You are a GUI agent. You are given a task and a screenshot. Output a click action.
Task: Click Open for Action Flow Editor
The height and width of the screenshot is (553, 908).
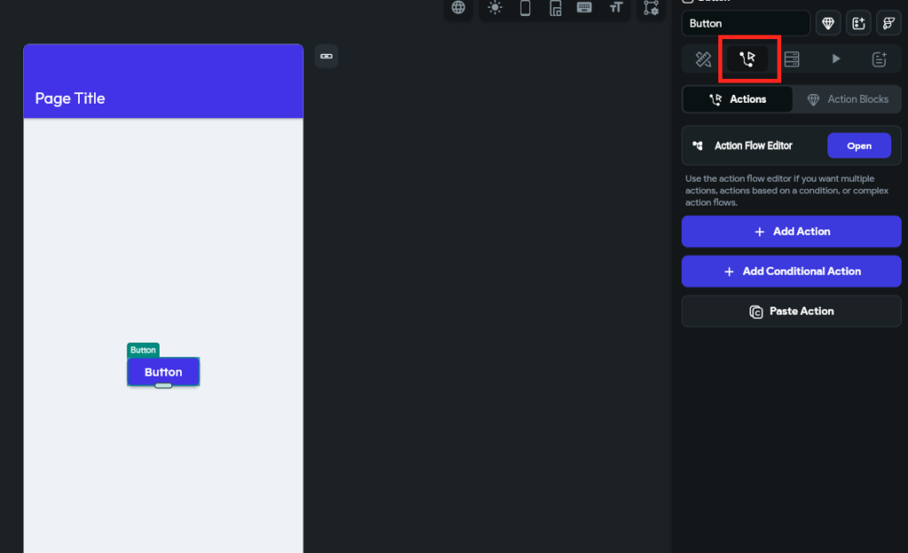(x=858, y=146)
